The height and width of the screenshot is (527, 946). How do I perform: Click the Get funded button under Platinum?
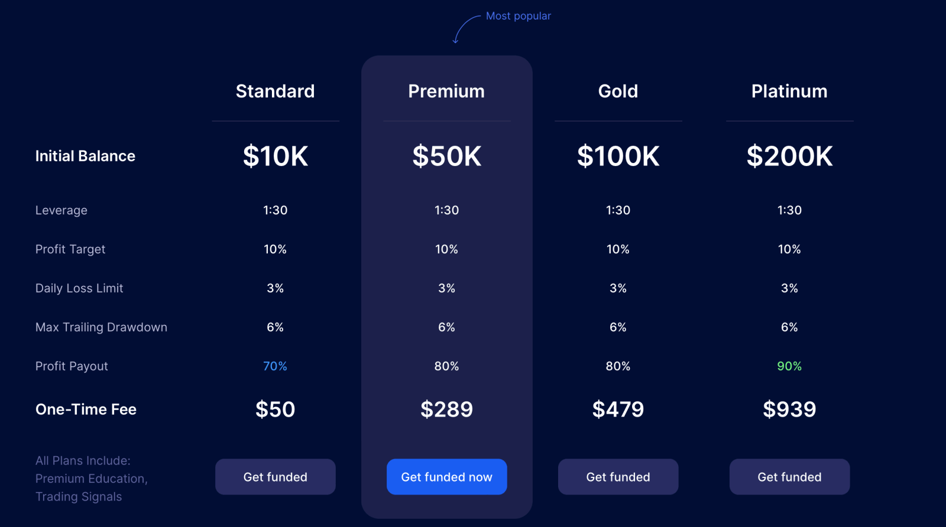tap(789, 477)
